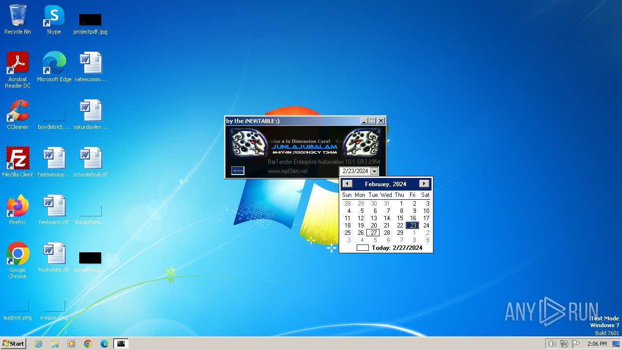Select the ratescomm document icon
The width and height of the screenshot is (622, 350).
pyautogui.click(x=90, y=67)
